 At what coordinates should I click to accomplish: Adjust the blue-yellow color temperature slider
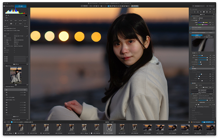(x=203, y=22)
